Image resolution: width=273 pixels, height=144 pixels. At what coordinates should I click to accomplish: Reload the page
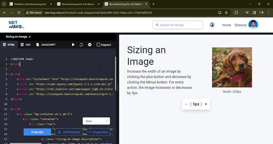point(19,13)
